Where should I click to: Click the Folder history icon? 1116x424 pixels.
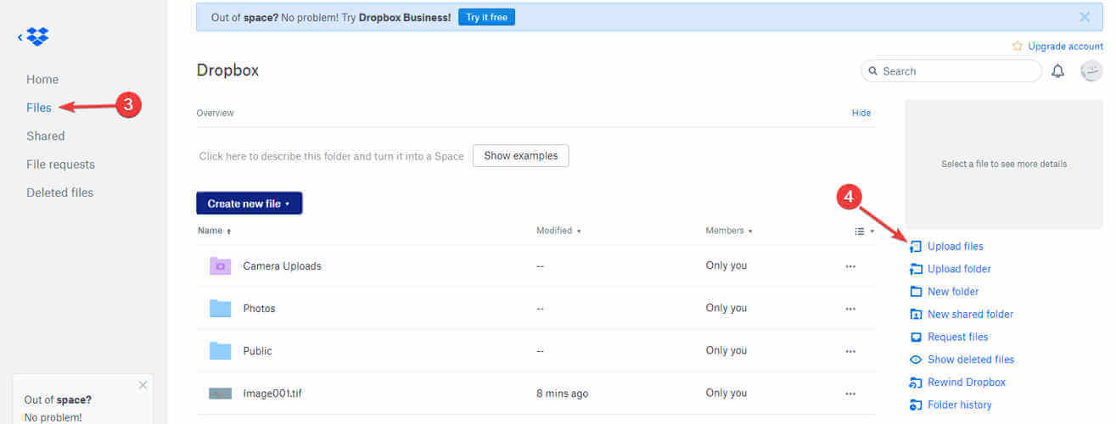point(916,405)
